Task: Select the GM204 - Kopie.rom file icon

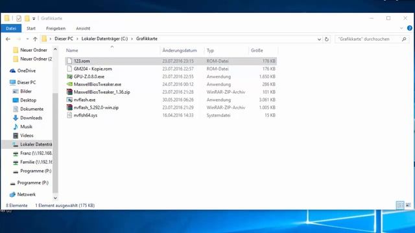Action: click(69, 69)
